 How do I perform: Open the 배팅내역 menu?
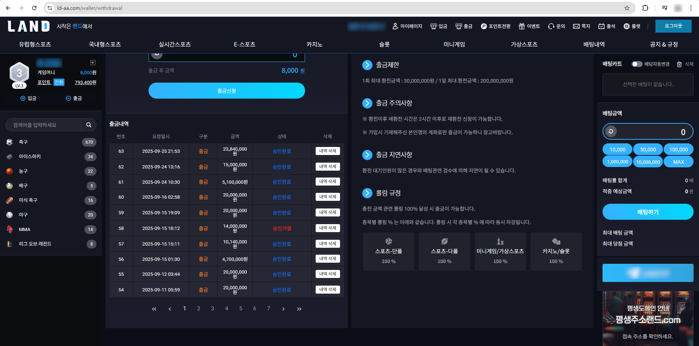coord(594,44)
